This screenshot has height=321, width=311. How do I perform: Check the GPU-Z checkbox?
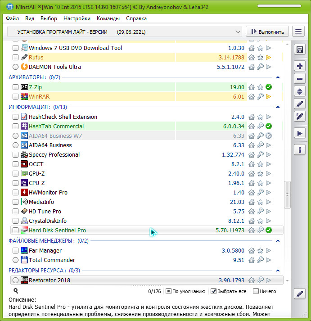point(16,174)
